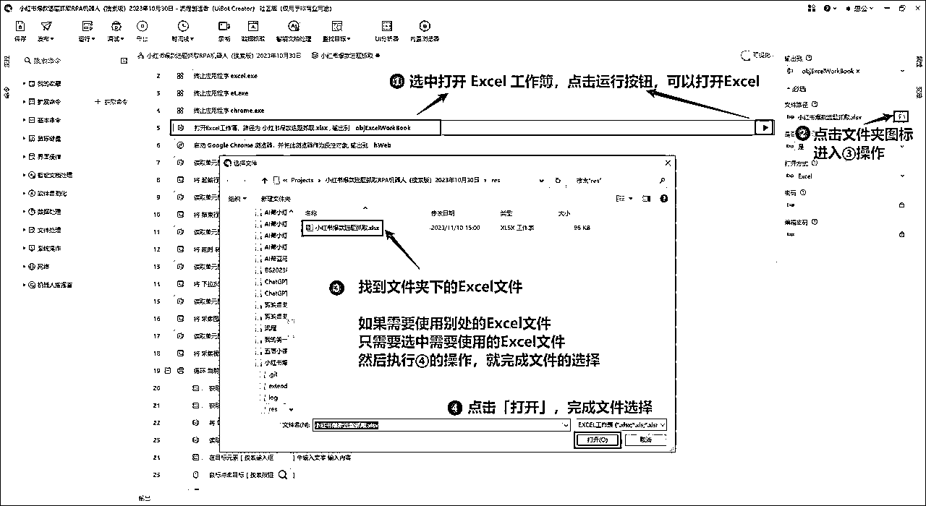The width and height of the screenshot is (926, 506).
Task: Click the 运行 run toolbar button
Action: [x=87, y=30]
